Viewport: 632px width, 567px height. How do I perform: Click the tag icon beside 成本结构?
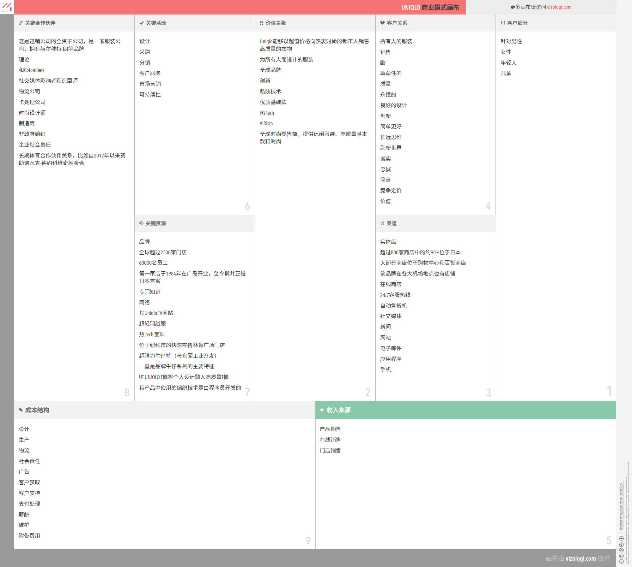pos(21,410)
